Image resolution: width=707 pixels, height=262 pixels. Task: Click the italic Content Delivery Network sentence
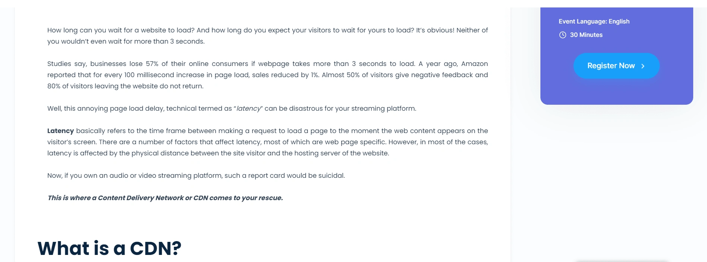[165, 198]
